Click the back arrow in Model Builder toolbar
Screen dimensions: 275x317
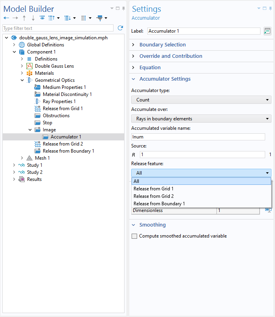[x=6, y=18]
